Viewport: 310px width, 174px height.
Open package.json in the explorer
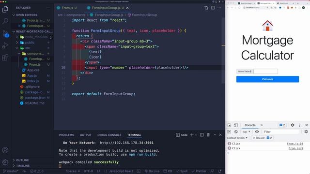pos(35,98)
